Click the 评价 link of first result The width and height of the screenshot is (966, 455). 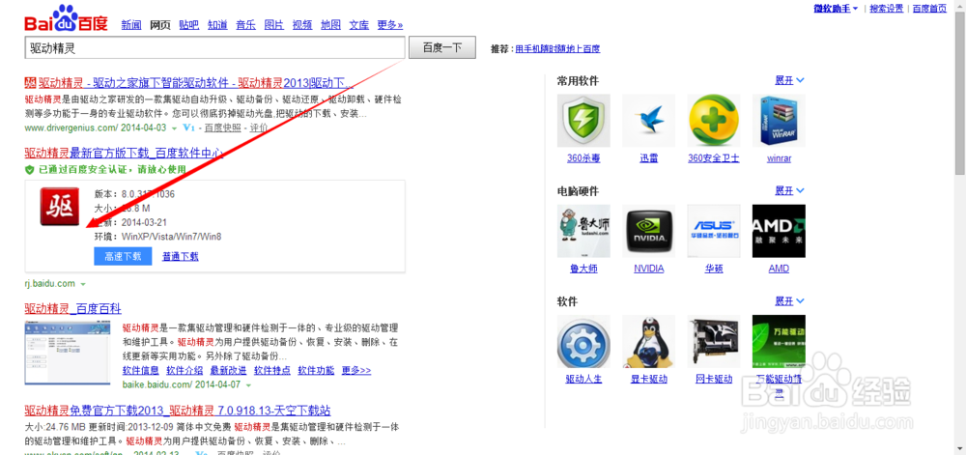tap(259, 128)
